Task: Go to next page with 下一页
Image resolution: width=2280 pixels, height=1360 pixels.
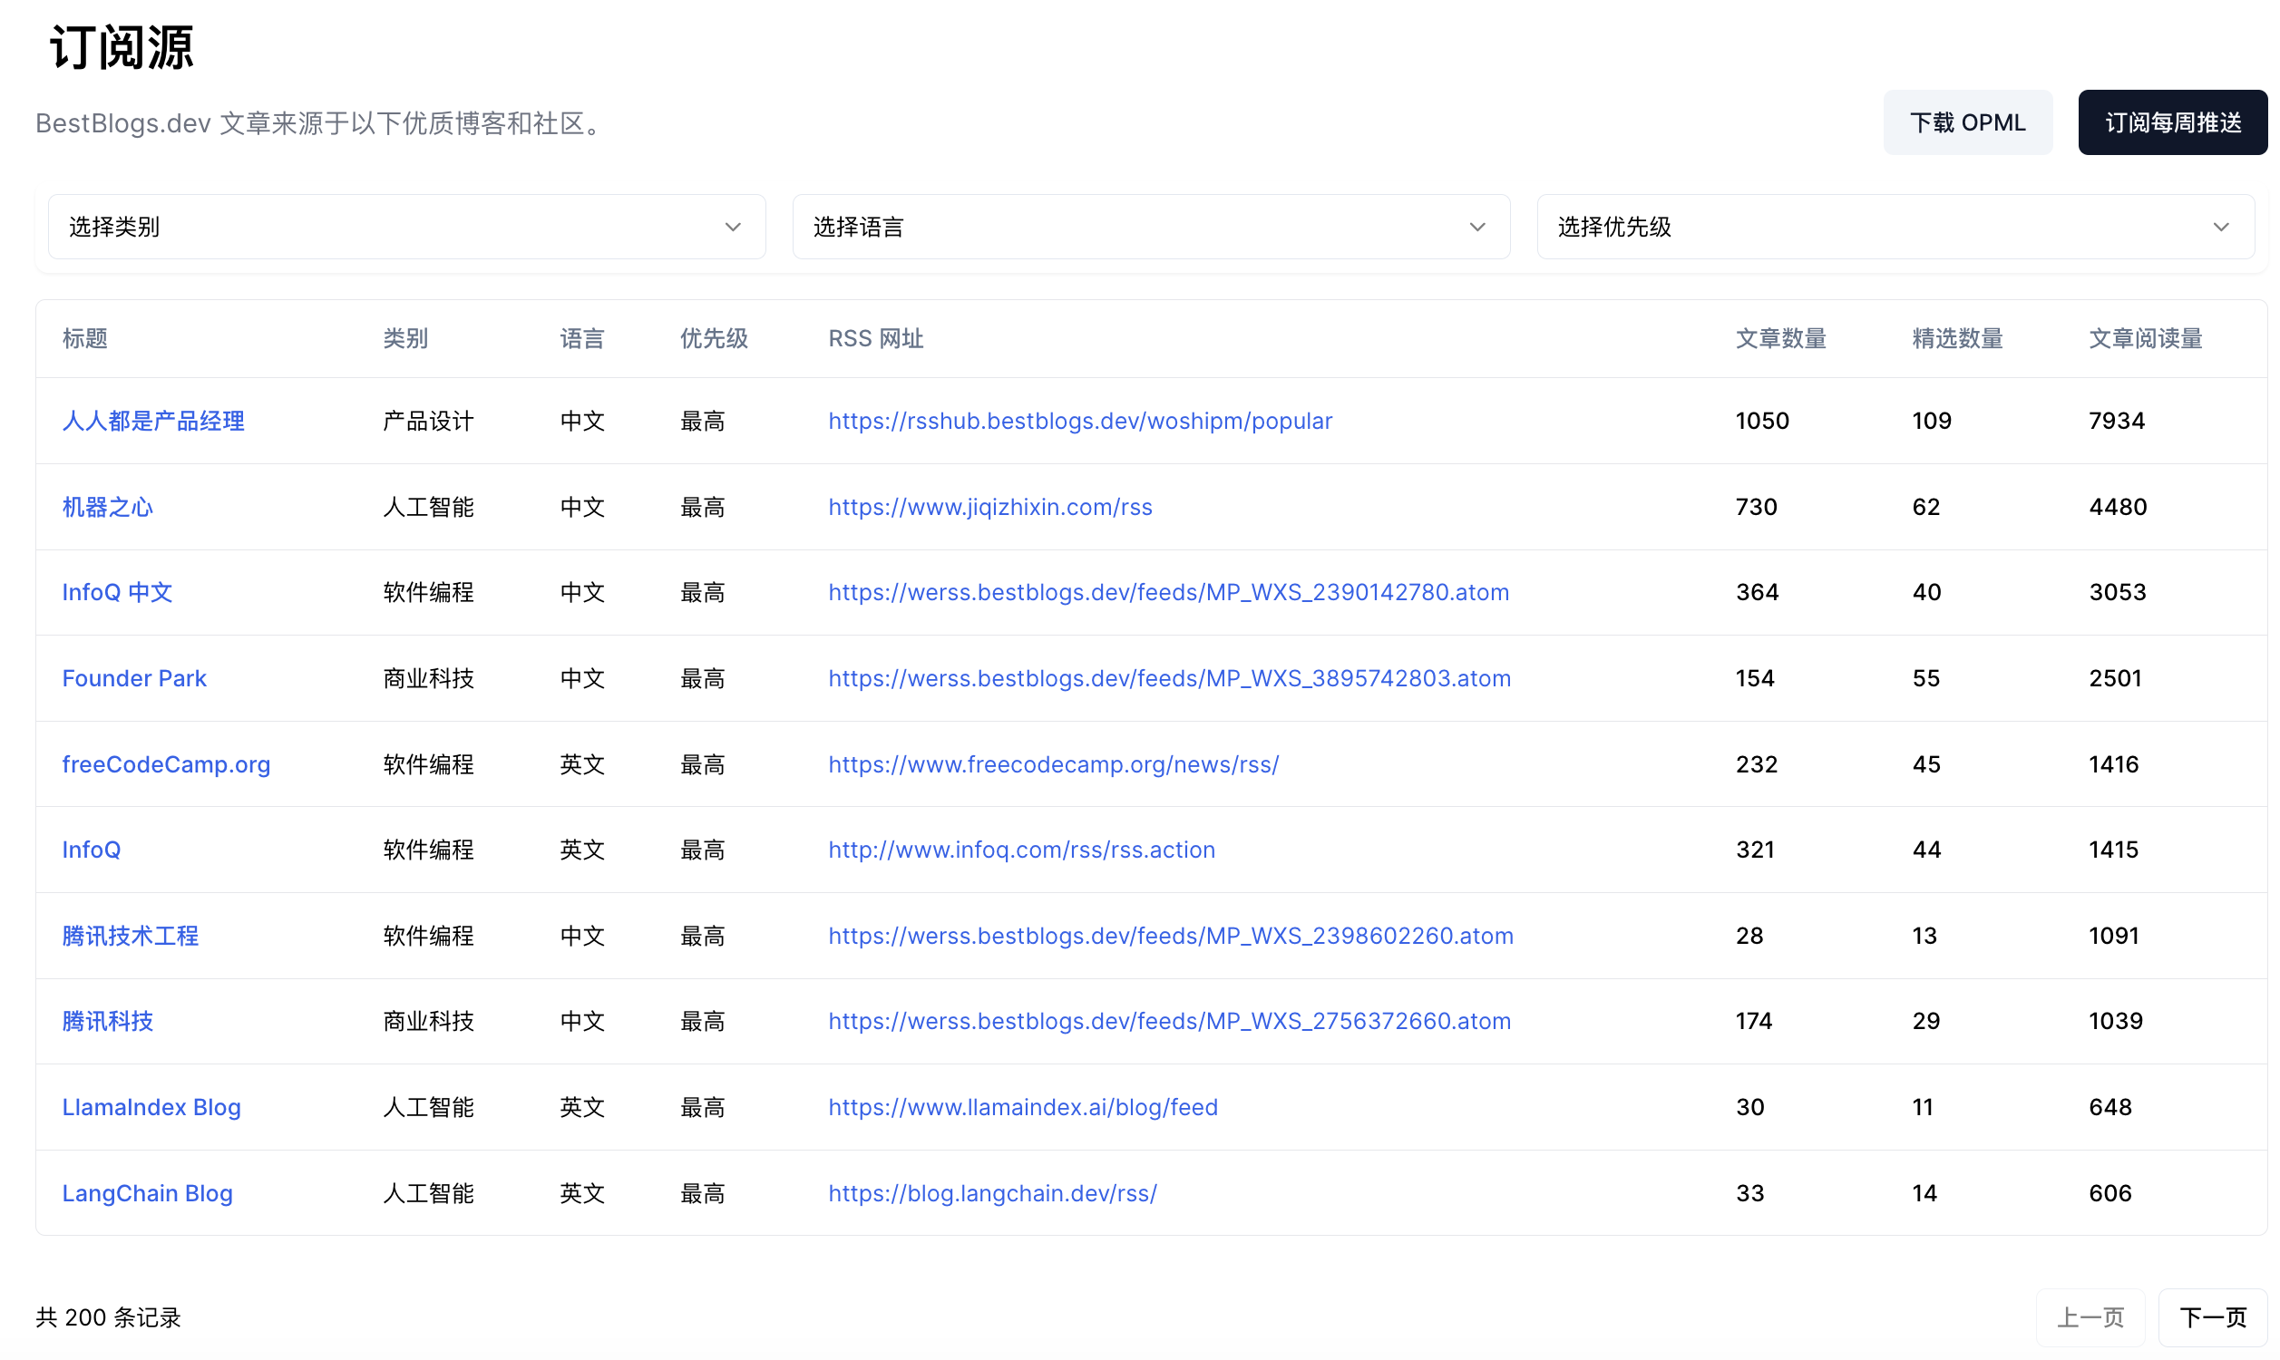Action: 2212,1316
